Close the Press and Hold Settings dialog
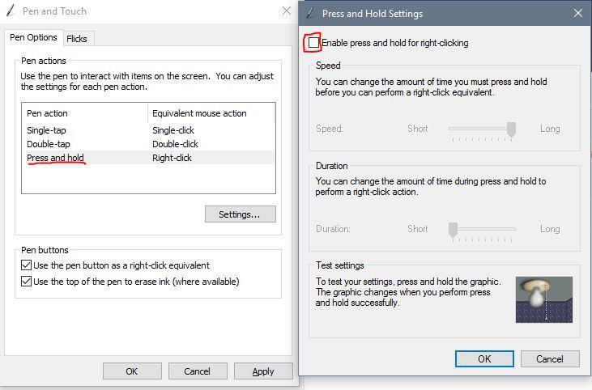 tap(578, 13)
